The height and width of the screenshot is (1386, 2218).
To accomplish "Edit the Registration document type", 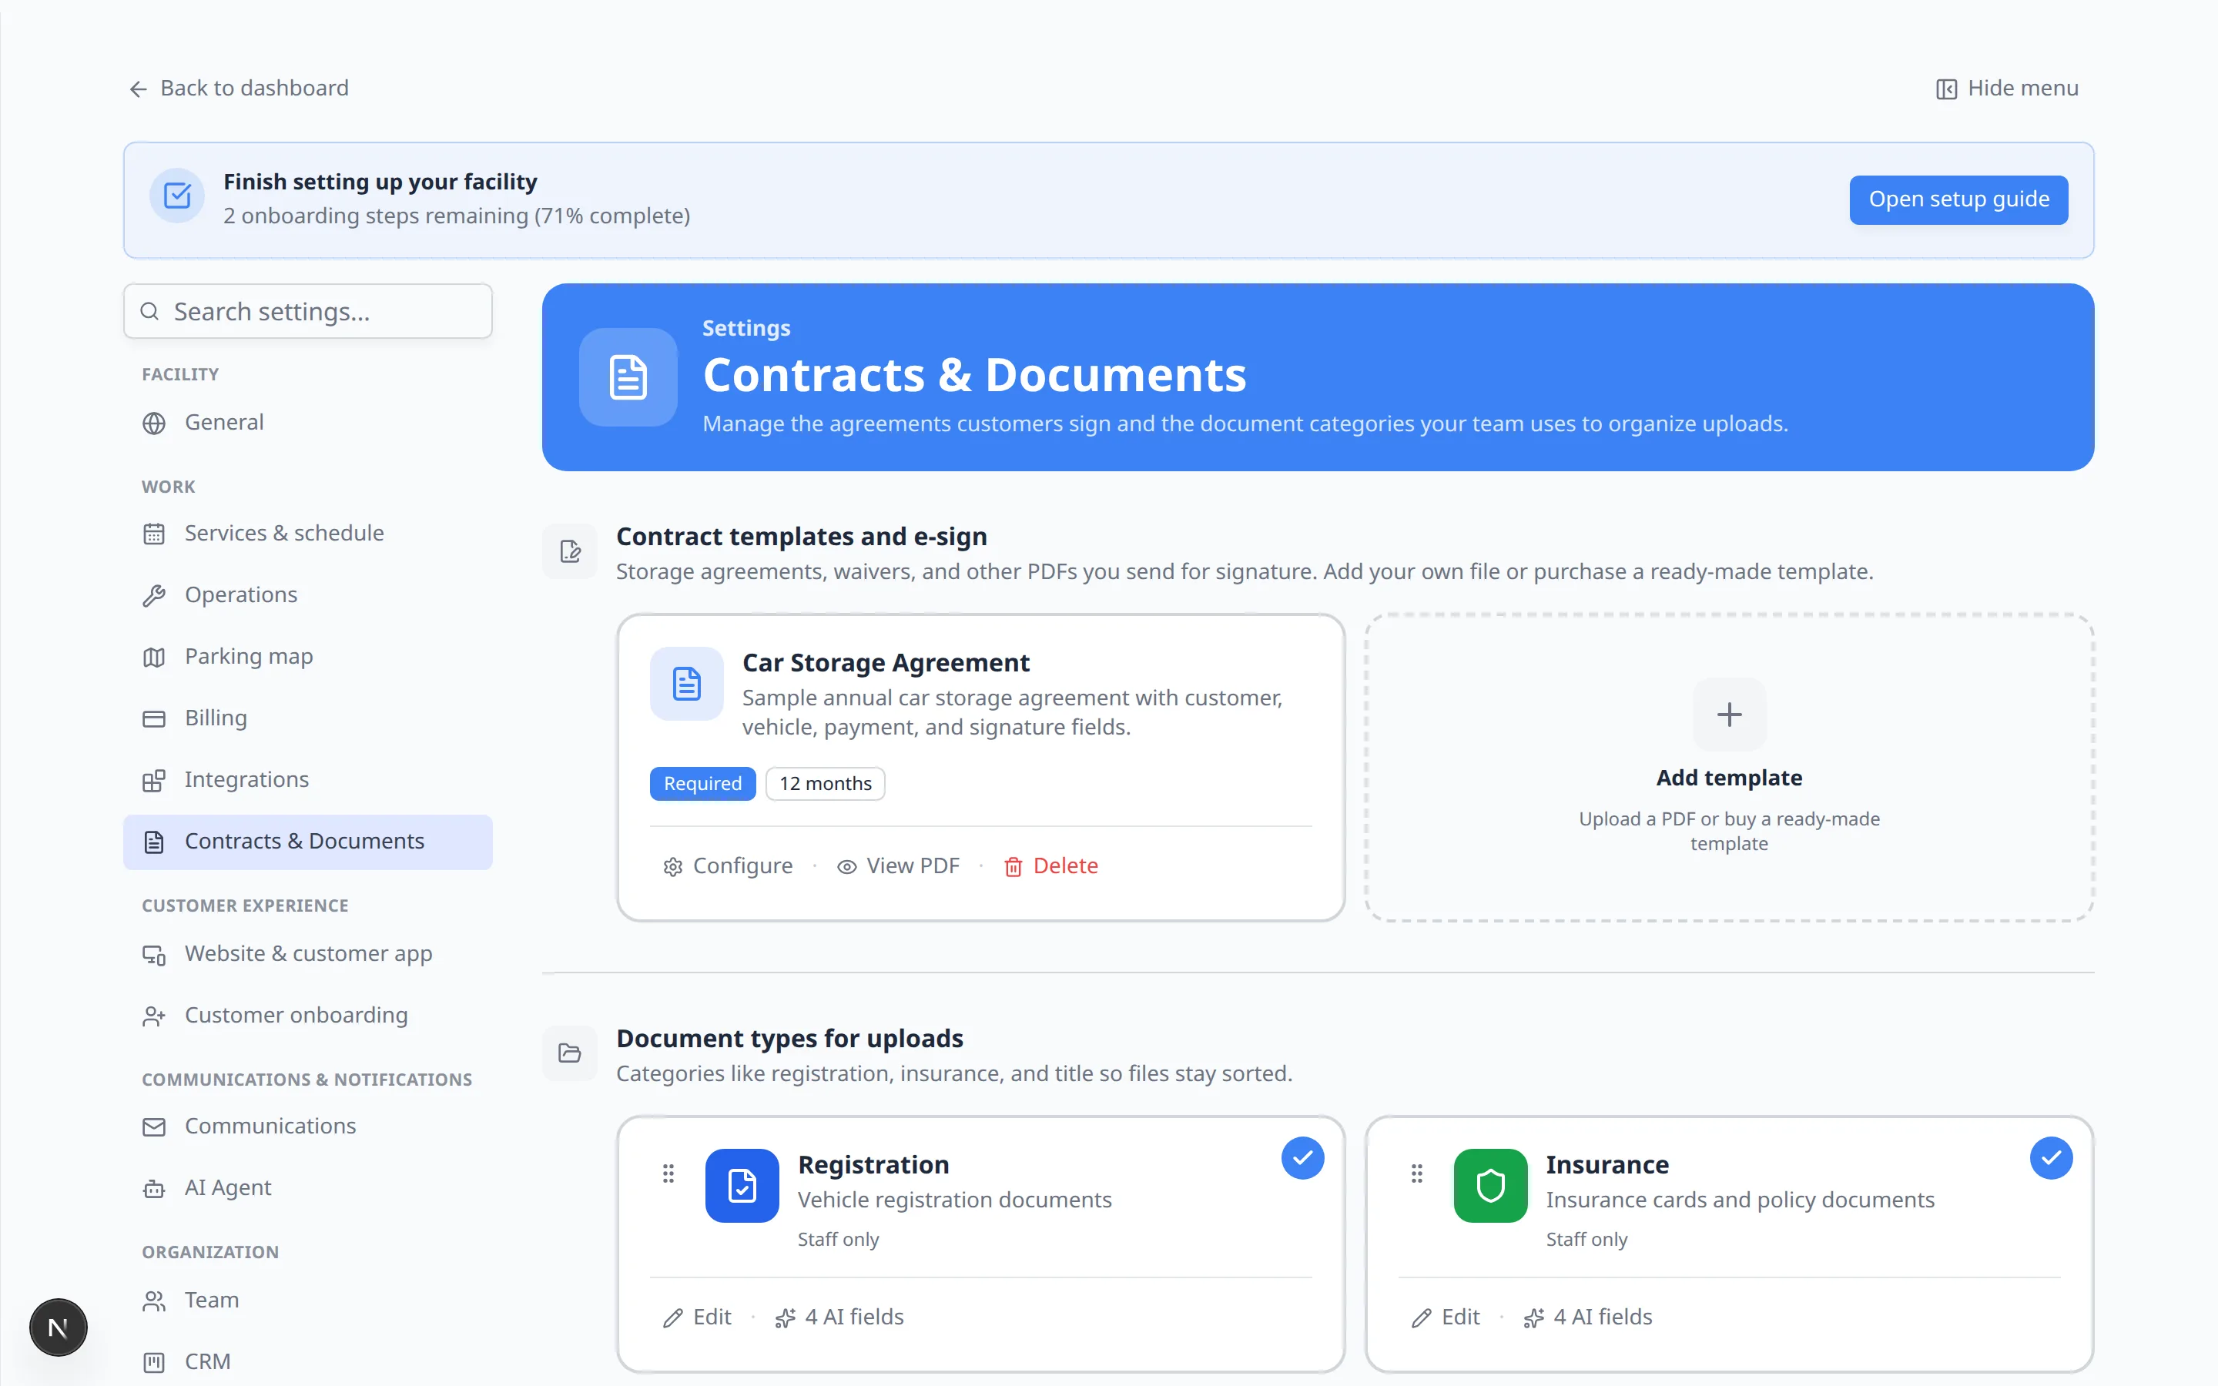I will [x=696, y=1317].
